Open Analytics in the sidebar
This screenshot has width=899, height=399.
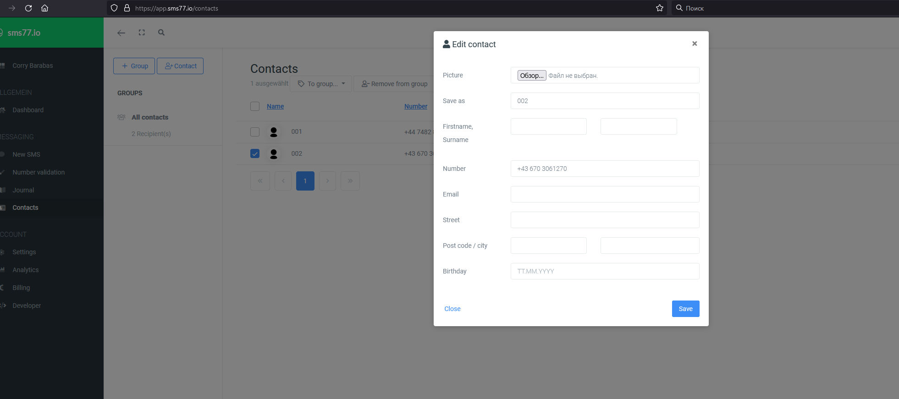click(x=25, y=270)
